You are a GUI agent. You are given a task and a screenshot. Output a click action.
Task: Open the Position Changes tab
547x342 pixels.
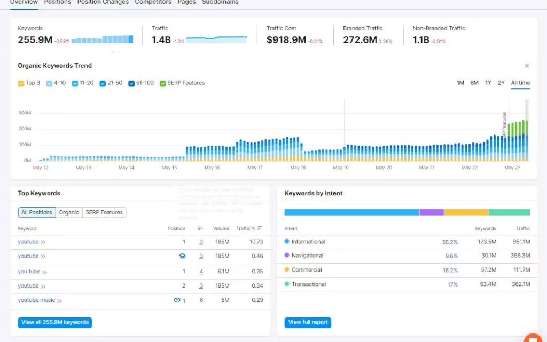(x=103, y=2)
